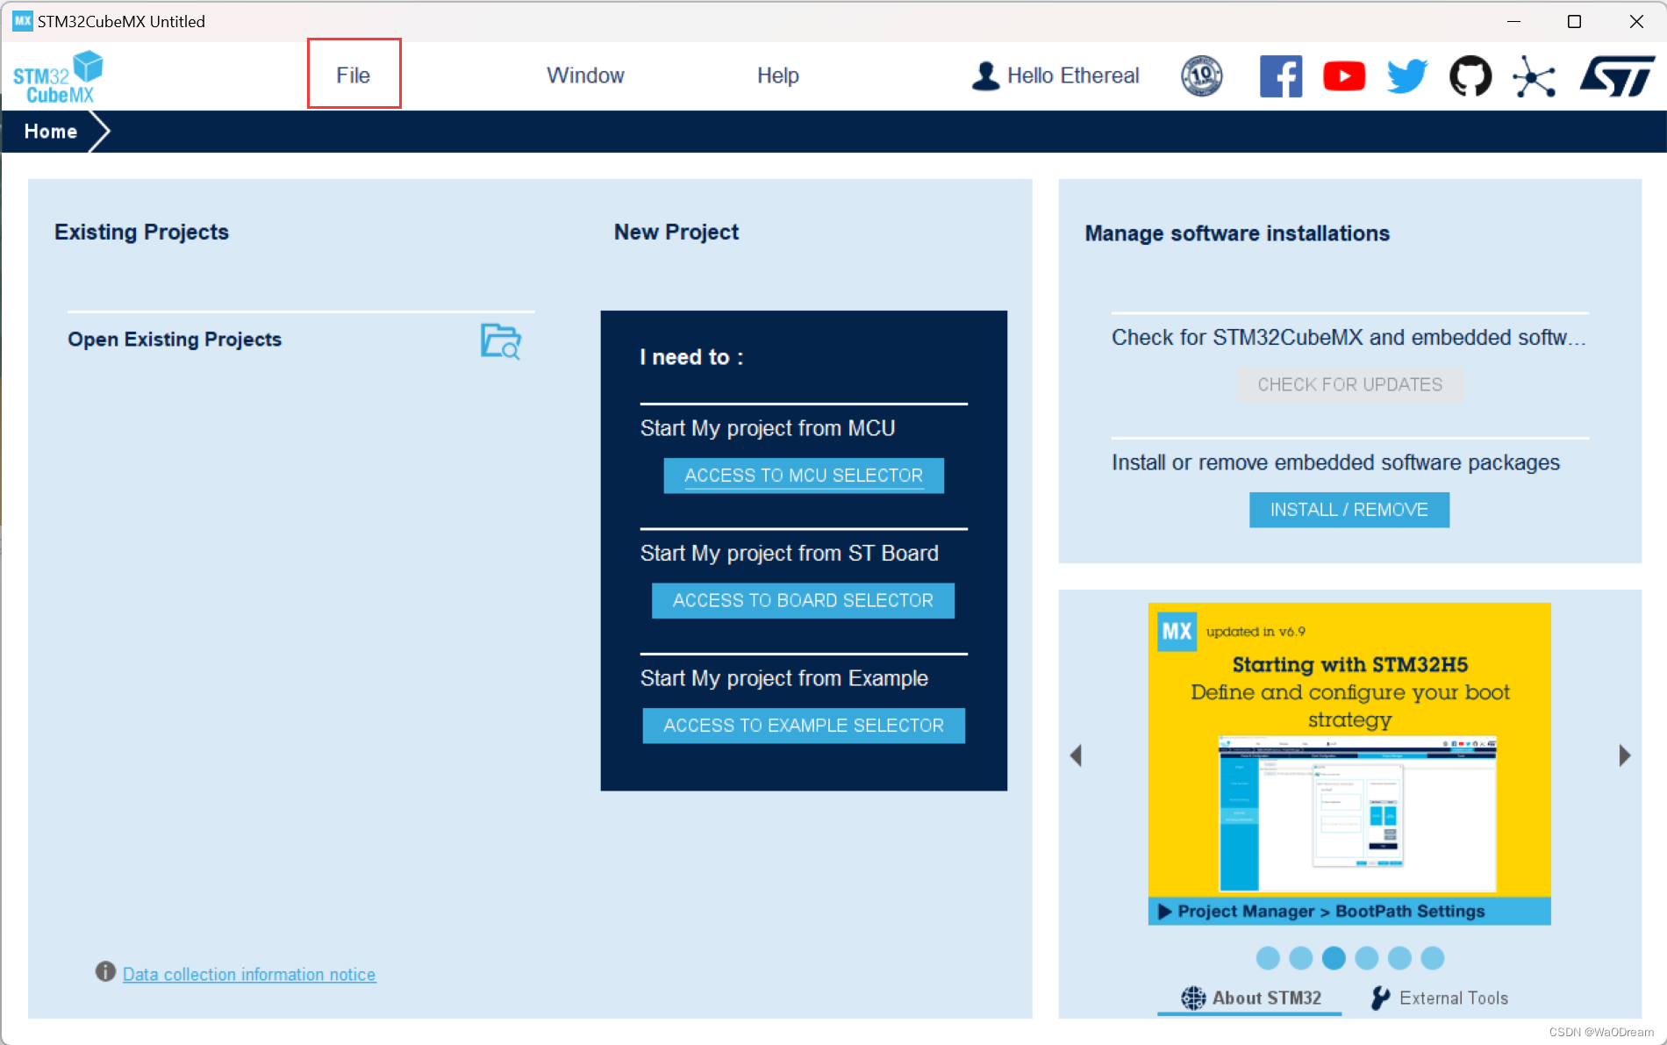Click the MX app icon in the title bar
Image resolution: width=1667 pixels, height=1045 pixels.
pyautogui.click(x=22, y=21)
